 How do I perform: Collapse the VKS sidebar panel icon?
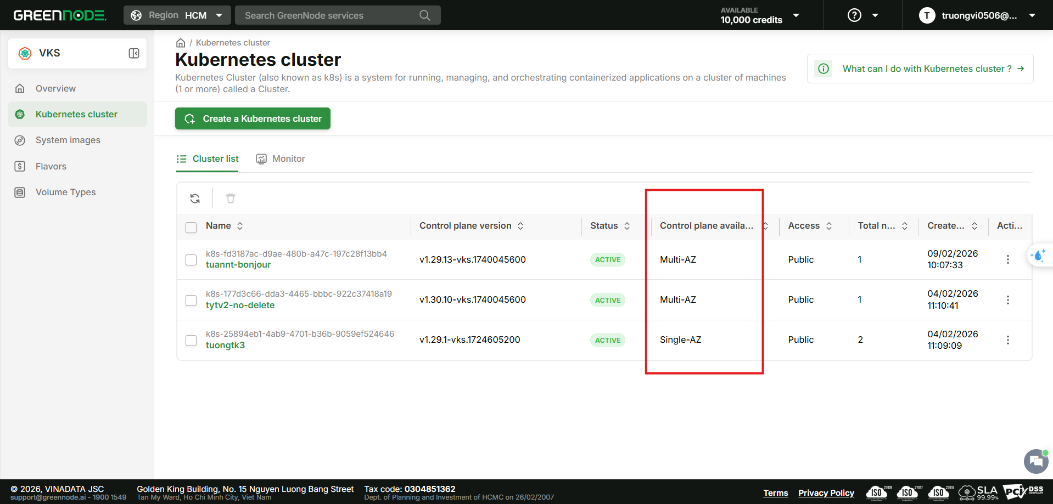click(x=134, y=53)
